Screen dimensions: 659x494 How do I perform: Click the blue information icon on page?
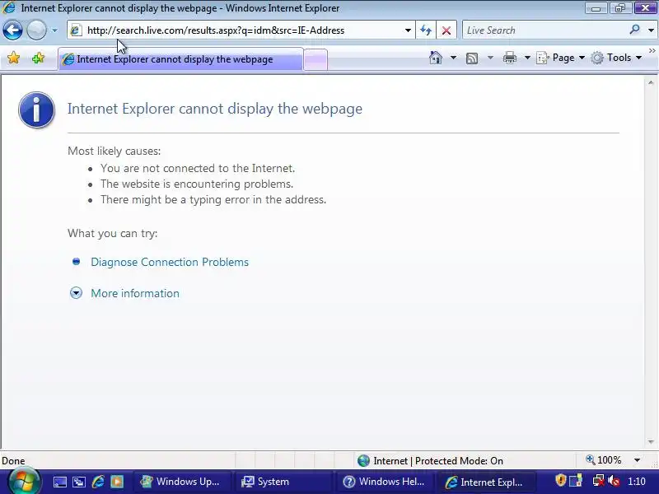click(36, 110)
